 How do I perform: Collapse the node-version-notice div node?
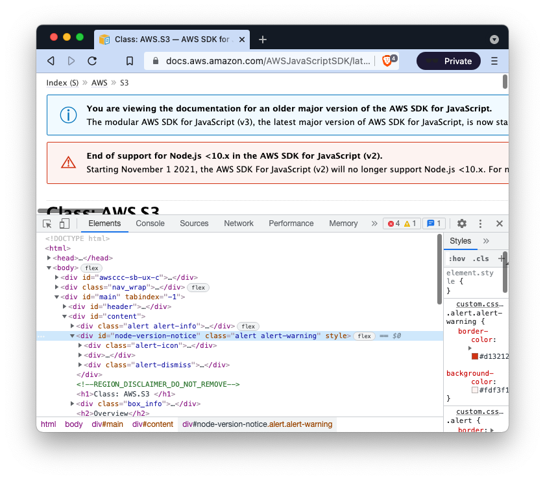tap(72, 336)
